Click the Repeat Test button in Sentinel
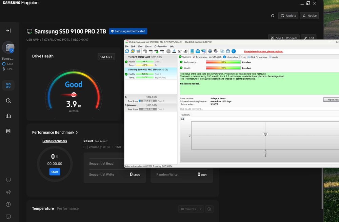This screenshot has width=339, height=222. coord(332,100)
